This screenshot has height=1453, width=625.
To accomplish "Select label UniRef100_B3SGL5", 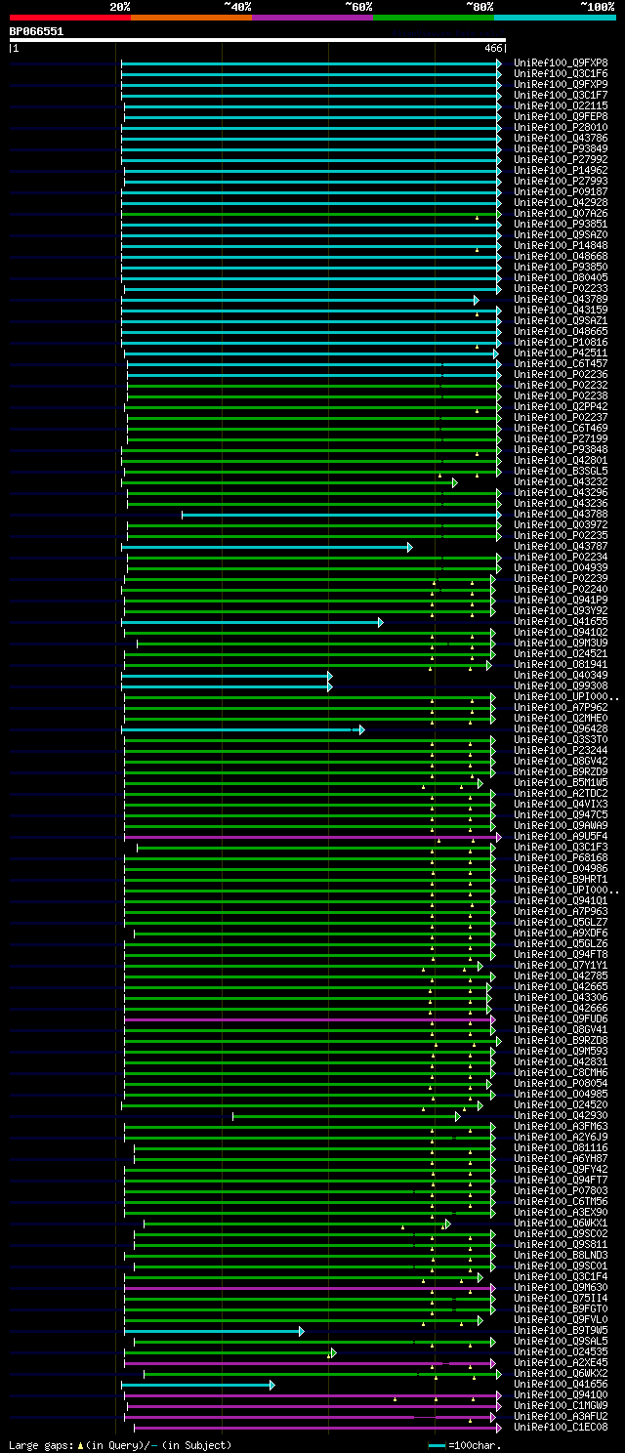I will tap(561, 471).
